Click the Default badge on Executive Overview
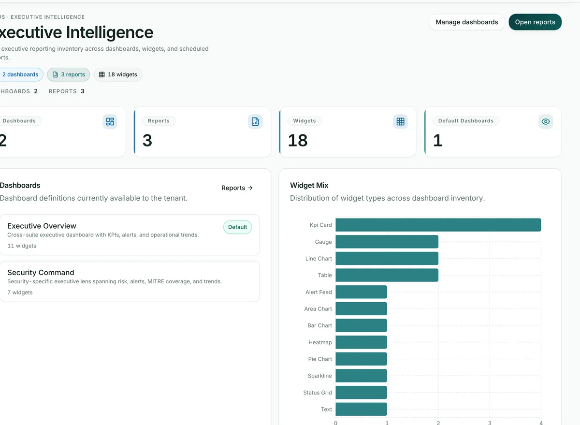580x425 pixels. [x=237, y=227]
